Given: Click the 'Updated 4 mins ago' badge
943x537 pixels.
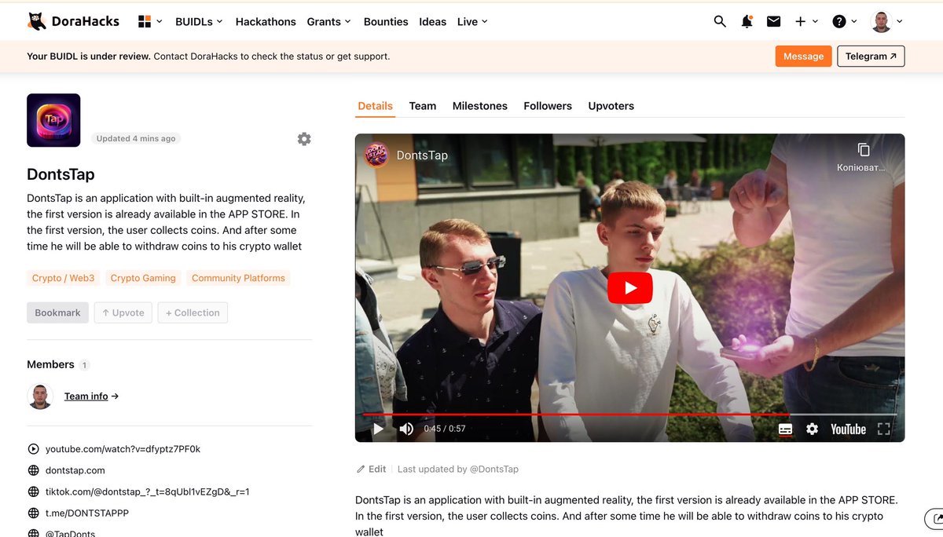Looking at the screenshot, I should (x=136, y=138).
